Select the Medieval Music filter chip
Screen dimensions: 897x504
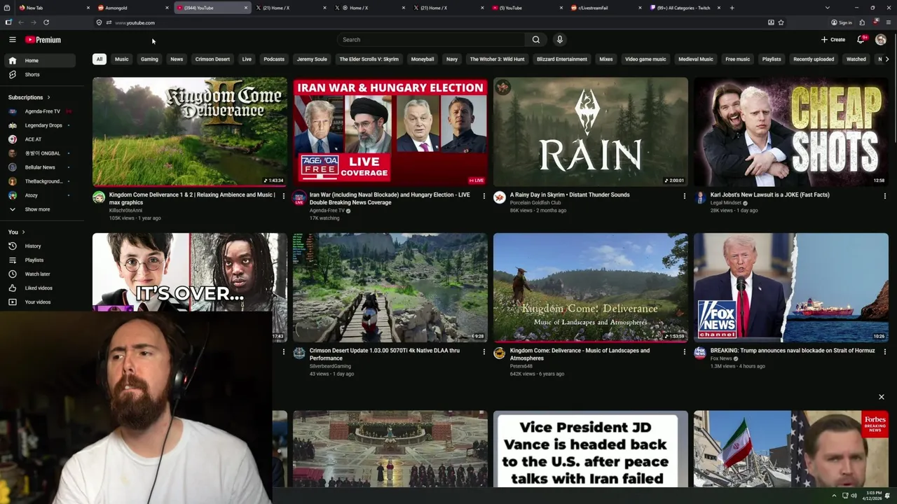(696, 59)
